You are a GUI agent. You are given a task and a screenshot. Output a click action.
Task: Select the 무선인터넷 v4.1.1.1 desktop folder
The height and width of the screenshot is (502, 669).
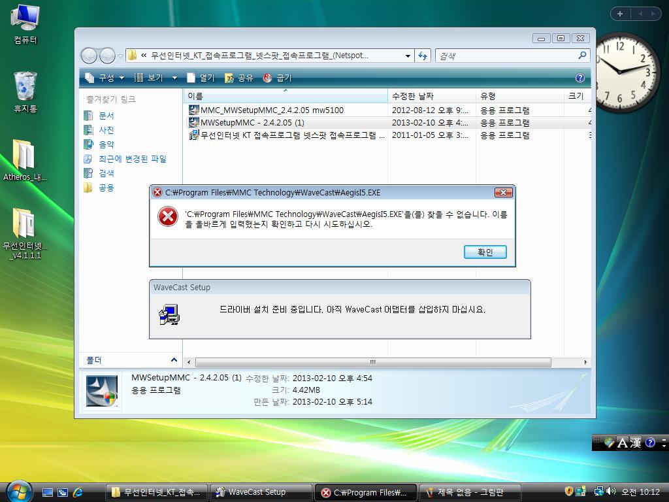[x=25, y=233]
